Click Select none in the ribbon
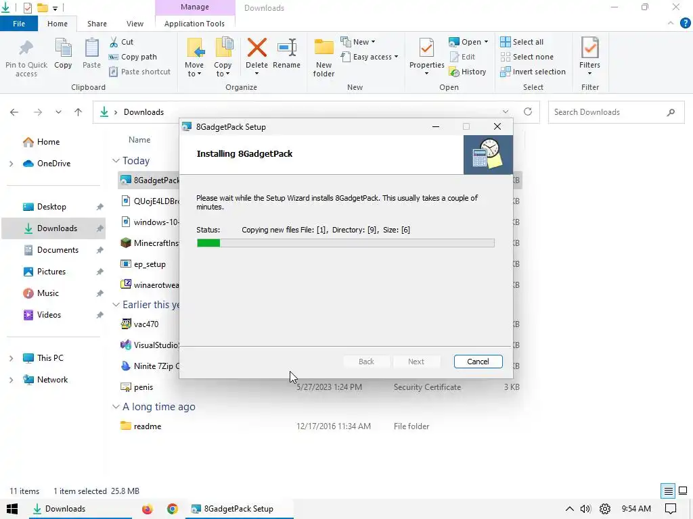This screenshot has width=693, height=519. (x=527, y=57)
